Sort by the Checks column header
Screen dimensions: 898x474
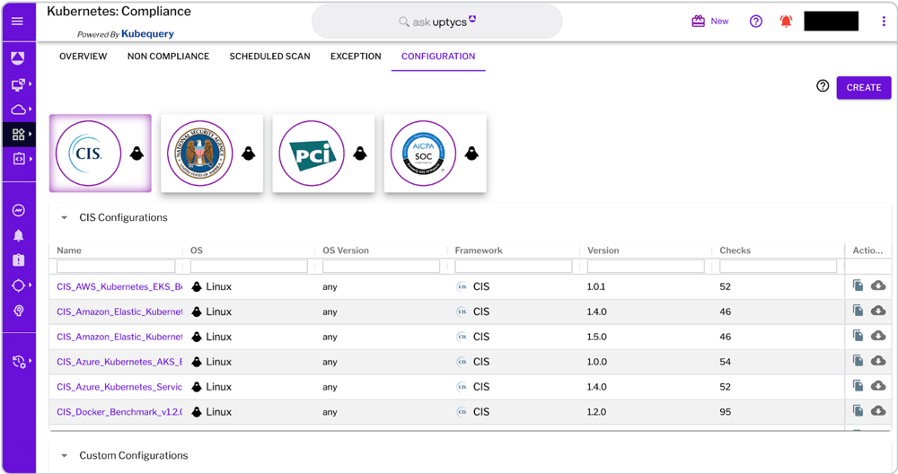[x=735, y=250]
